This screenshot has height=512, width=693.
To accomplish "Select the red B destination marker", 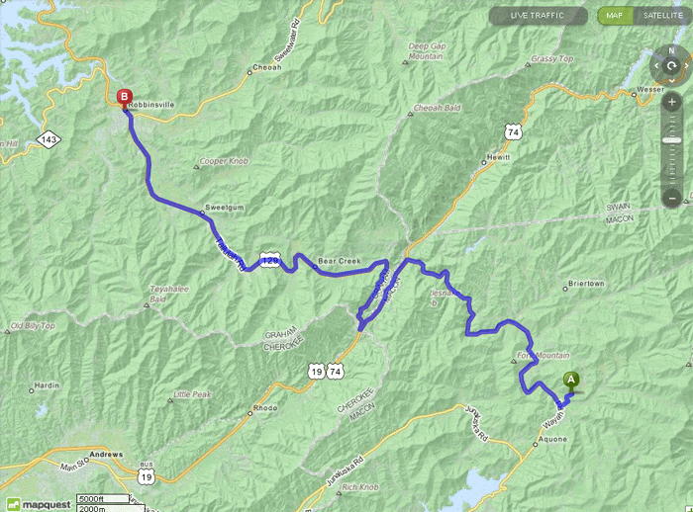I will tap(124, 99).
